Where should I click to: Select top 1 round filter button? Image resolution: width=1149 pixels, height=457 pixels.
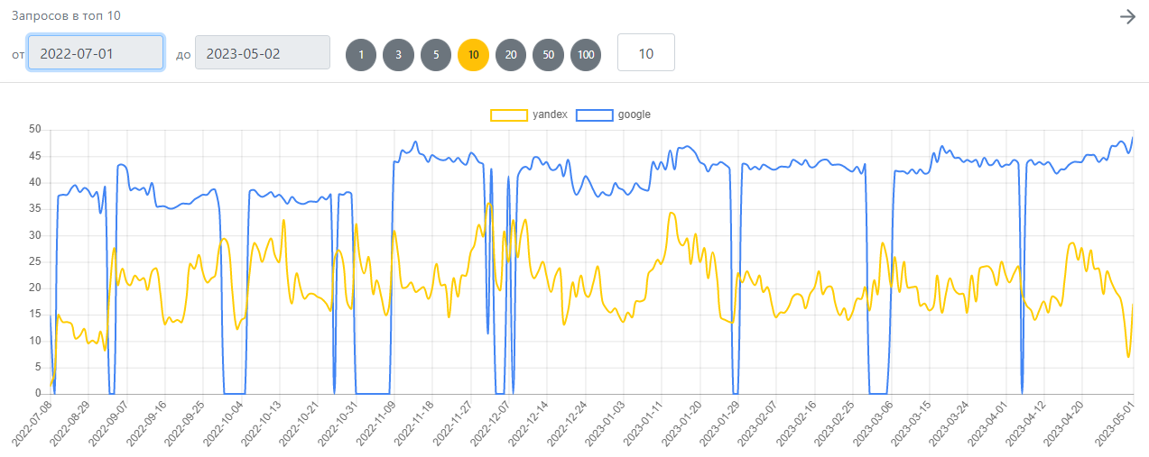click(x=361, y=54)
